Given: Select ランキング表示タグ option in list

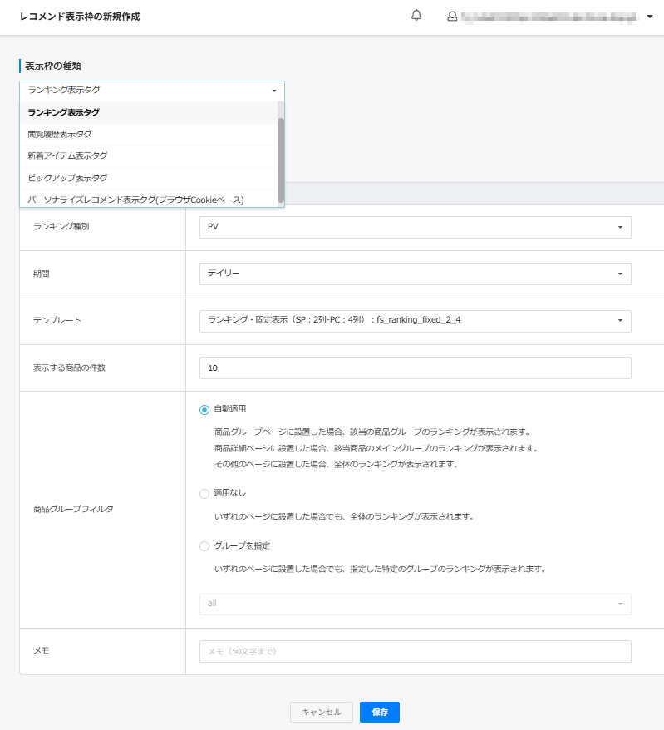Looking at the screenshot, I should click(149, 113).
